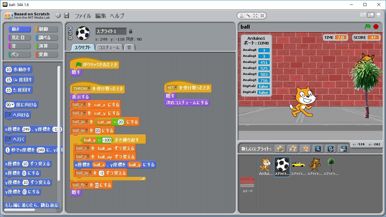The image size is (386, 217).
Task: Switch to the コスチューム tab
Action: click(x=109, y=48)
